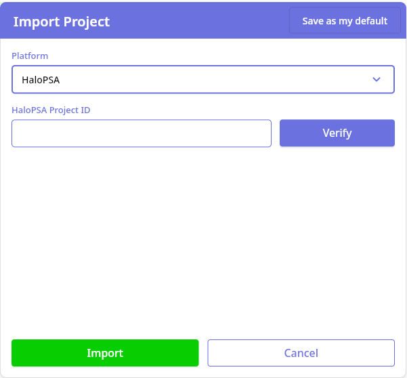Save HaloPSA platform as default

[345, 21]
